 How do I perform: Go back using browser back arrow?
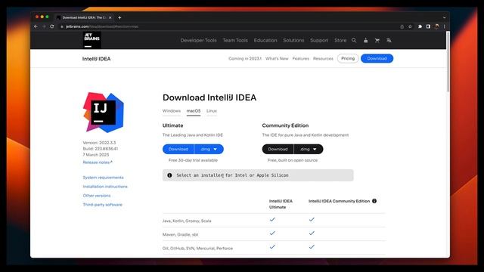coord(36,26)
